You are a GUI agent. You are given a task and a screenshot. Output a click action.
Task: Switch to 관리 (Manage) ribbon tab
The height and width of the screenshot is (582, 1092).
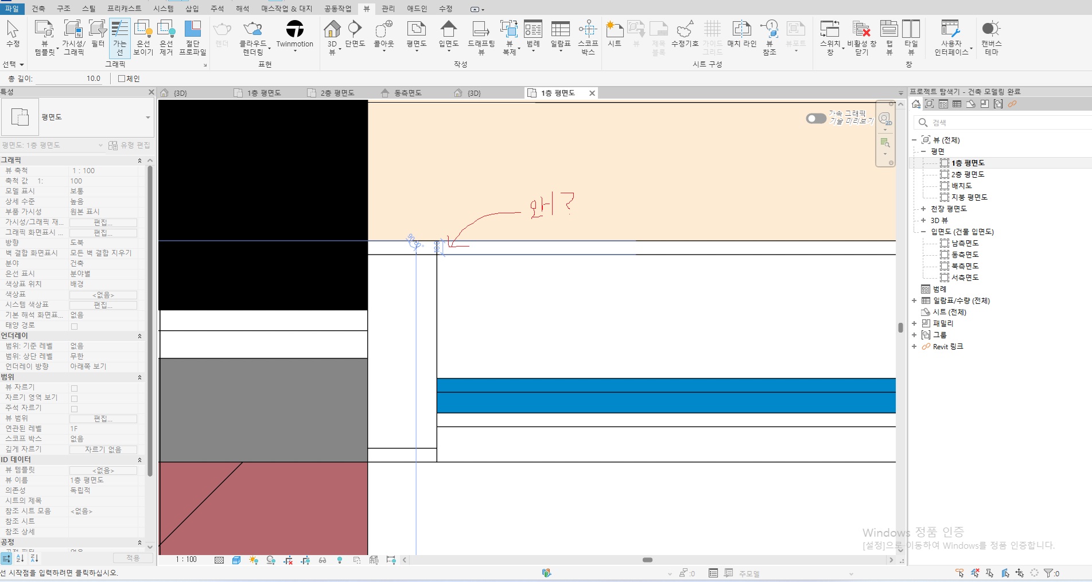(388, 9)
